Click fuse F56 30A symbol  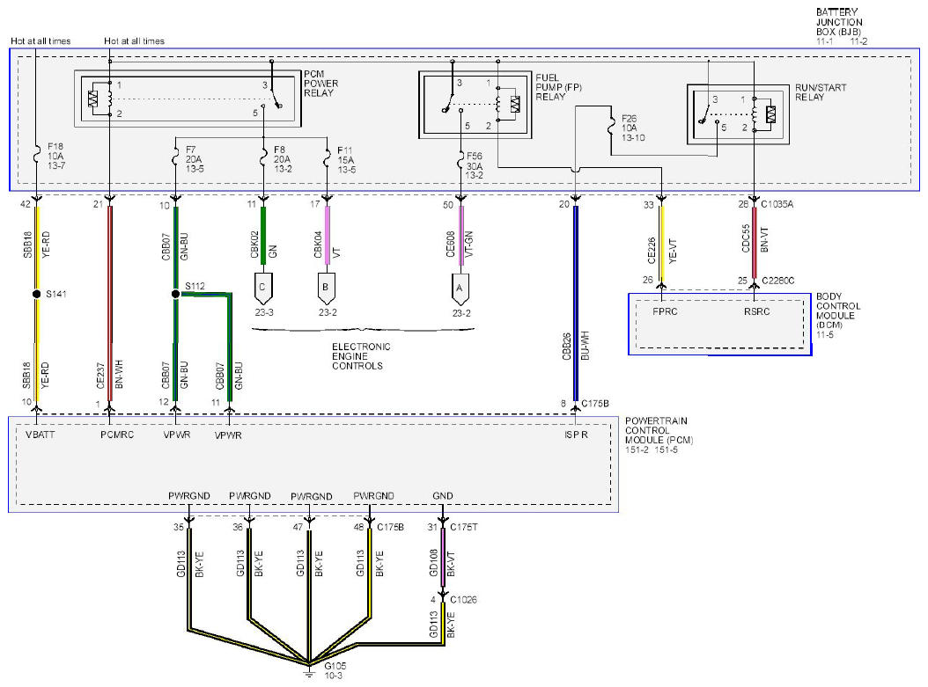click(461, 160)
